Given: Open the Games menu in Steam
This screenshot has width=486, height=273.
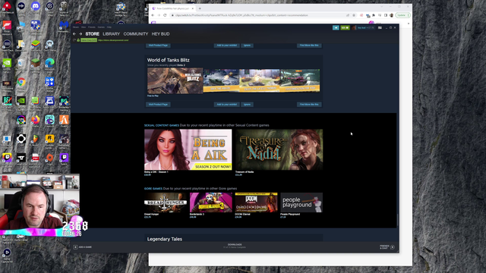Looking at the screenshot, I should pos(101,27).
